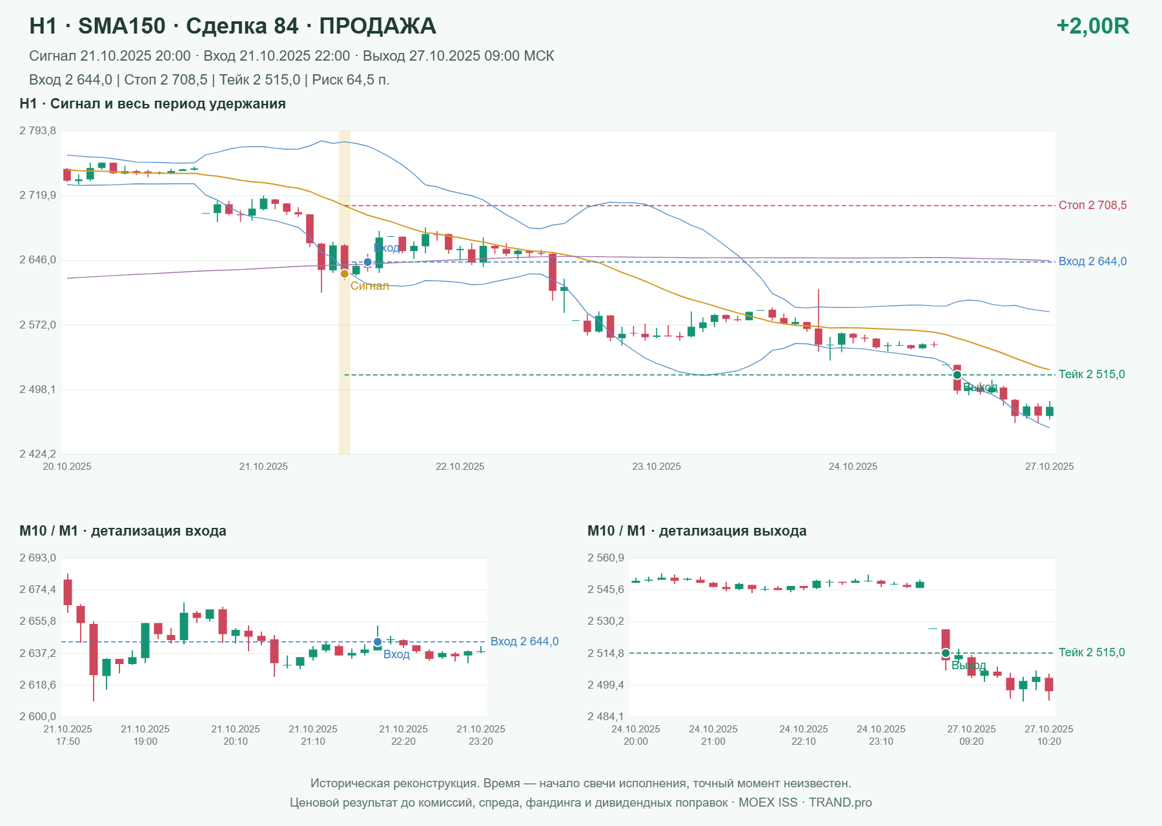Click the 'Вход 2 644,0 | Стоп 2 708,5' parameters line
Screen dimensions: 1162x826
coord(209,80)
